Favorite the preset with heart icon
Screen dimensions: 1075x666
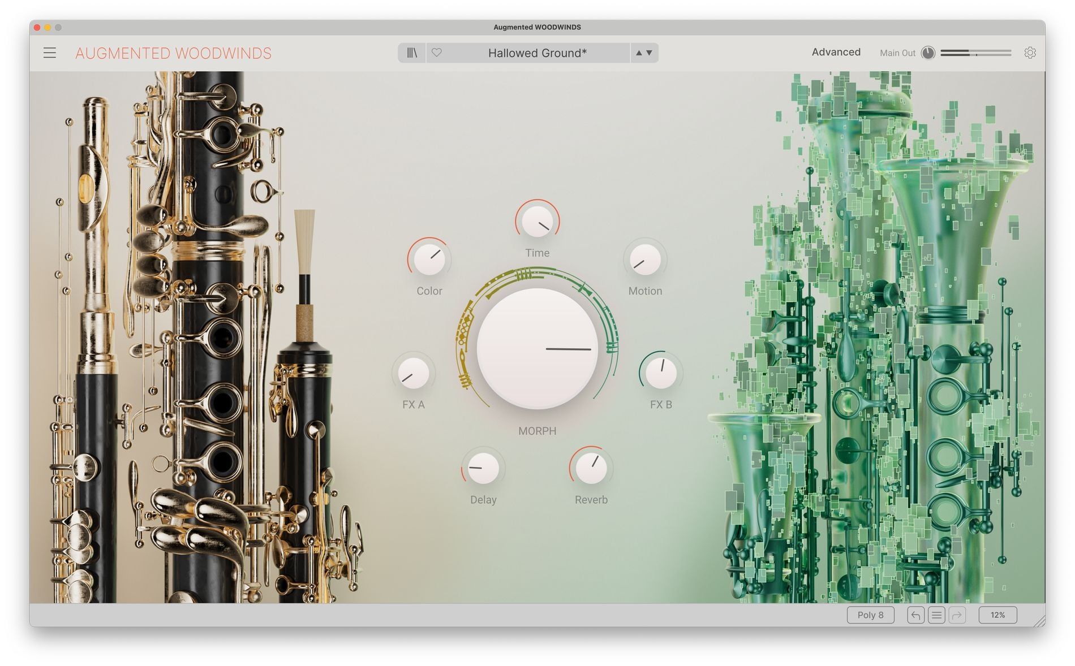click(437, 53)
